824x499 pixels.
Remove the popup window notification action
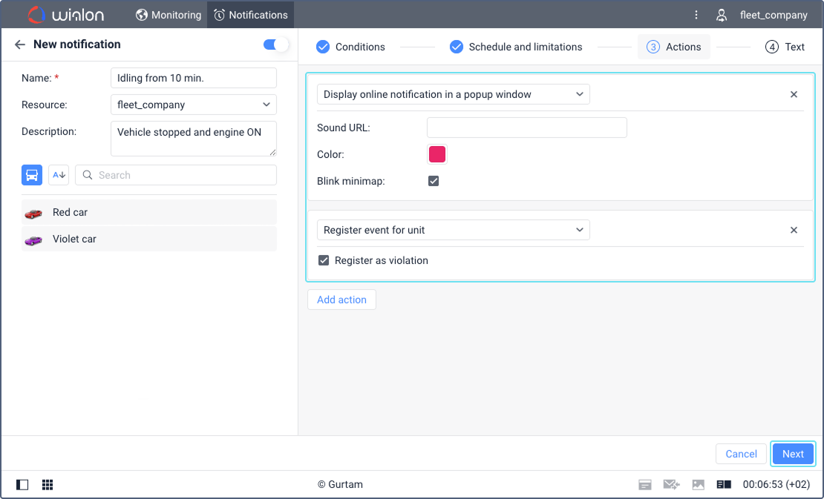794,95
